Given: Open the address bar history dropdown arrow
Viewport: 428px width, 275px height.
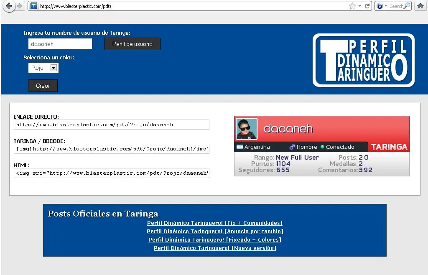Looking at the screenshot, I should coord(359,6).
